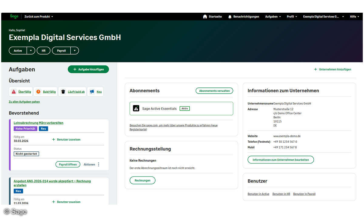Click Informationen zum Unternehmen bearbeiten button
Viewport: 364px width, 218px height.
281,160
